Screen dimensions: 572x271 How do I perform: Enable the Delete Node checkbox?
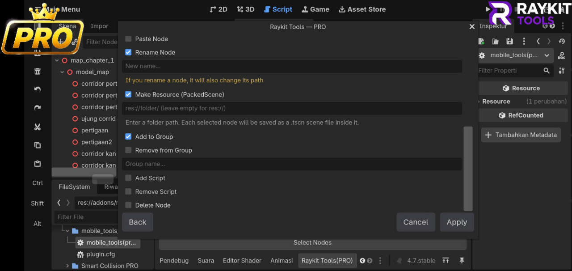[128, 205]
